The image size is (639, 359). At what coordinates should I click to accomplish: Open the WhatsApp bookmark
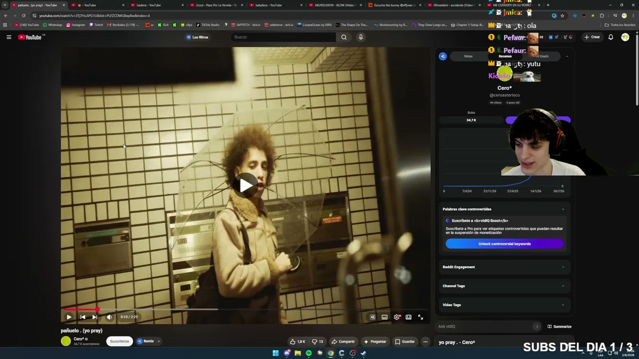pyautogui.click(x=52, y=25)
